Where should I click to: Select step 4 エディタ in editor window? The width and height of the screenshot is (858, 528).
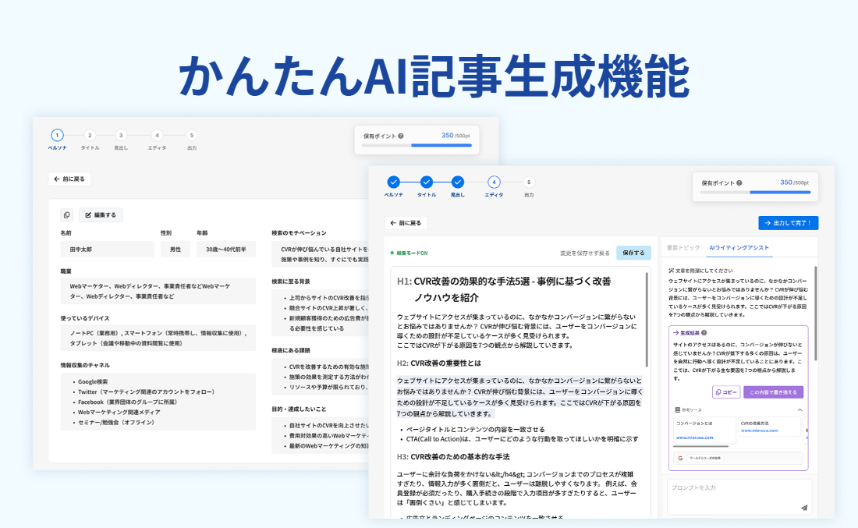pos(494,182)
